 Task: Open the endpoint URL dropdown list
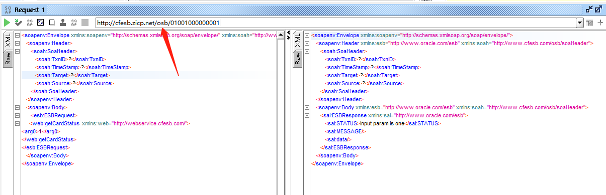coord(580,23)
